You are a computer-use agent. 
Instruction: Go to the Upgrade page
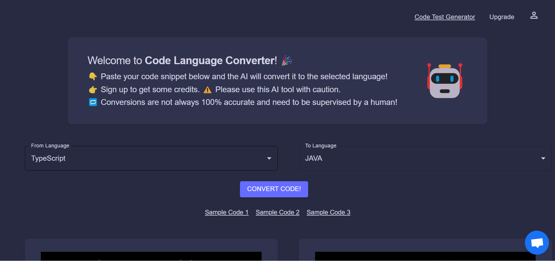click(502, 17)
